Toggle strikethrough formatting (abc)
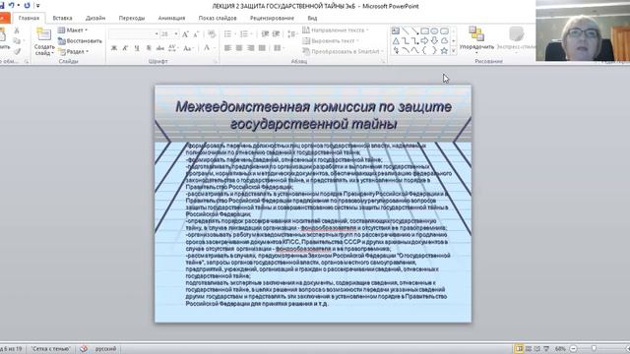This screenshot has width=630, height=354. (x=160, y=48)
